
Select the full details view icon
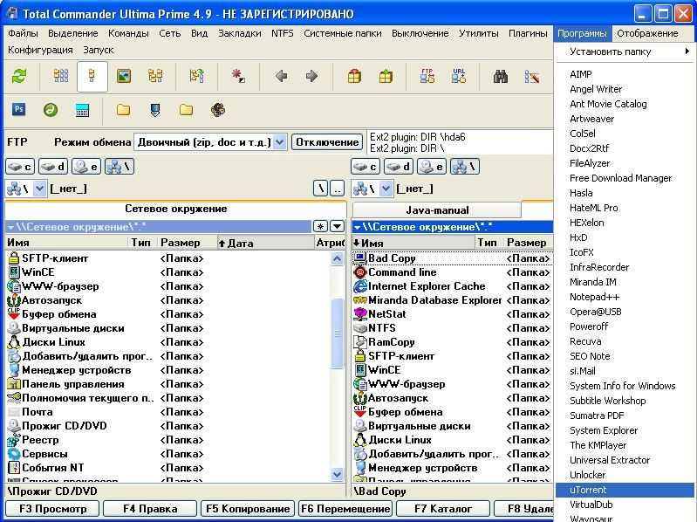tap(92, 77)
